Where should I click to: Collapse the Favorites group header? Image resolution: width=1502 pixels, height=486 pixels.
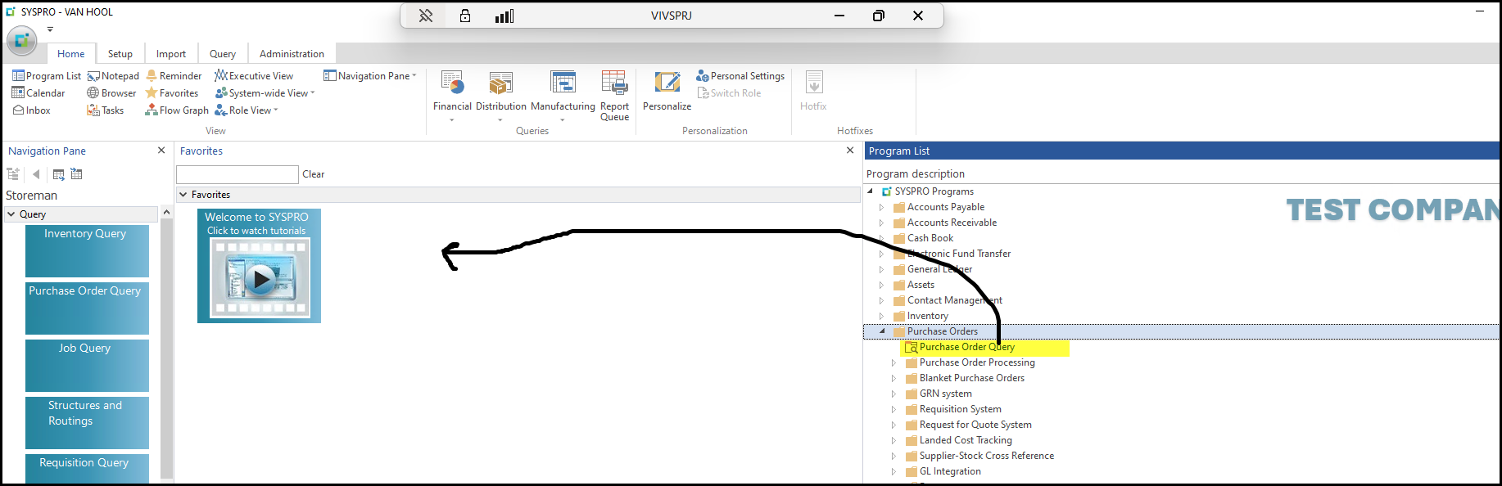183,195
